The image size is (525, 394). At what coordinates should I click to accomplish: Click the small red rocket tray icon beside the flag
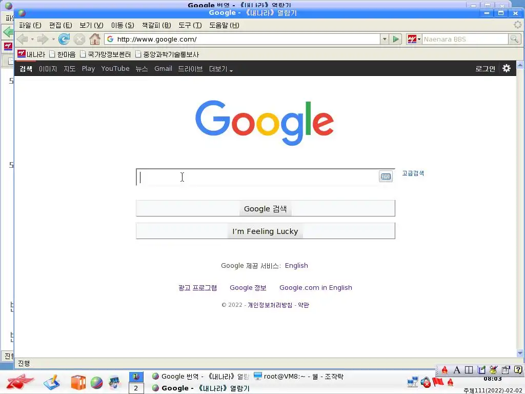pyautogui.click(x=451, y=382)
